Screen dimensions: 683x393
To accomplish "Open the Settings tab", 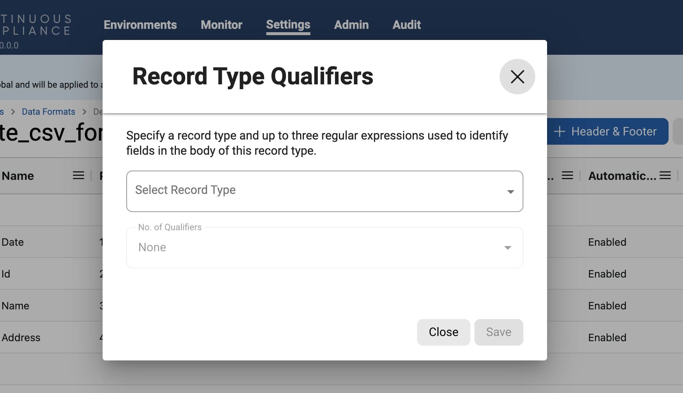I will point(288,25).
